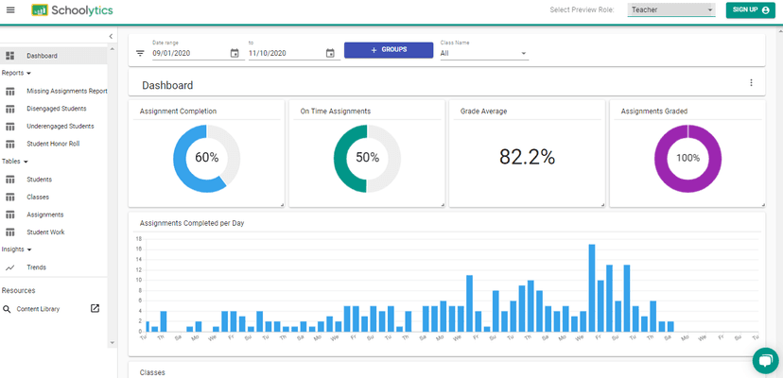
Task: Click the On Time Assignments card resize handle
Action: click(442, 204)
